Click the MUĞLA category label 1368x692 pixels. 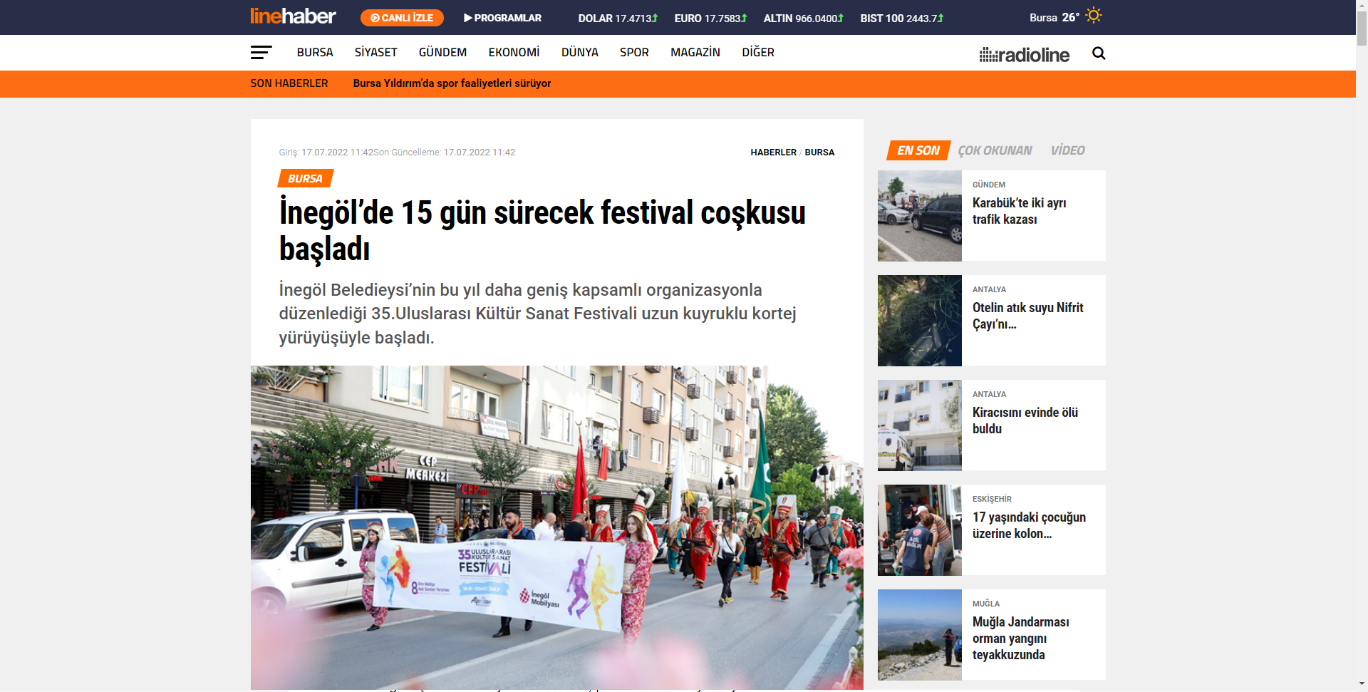point(985,604)
